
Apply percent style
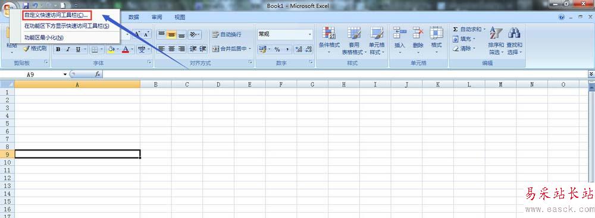coord(277,49)
